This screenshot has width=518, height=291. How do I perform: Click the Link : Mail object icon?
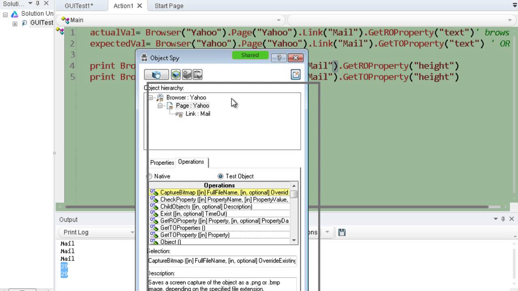coord(179,114)
